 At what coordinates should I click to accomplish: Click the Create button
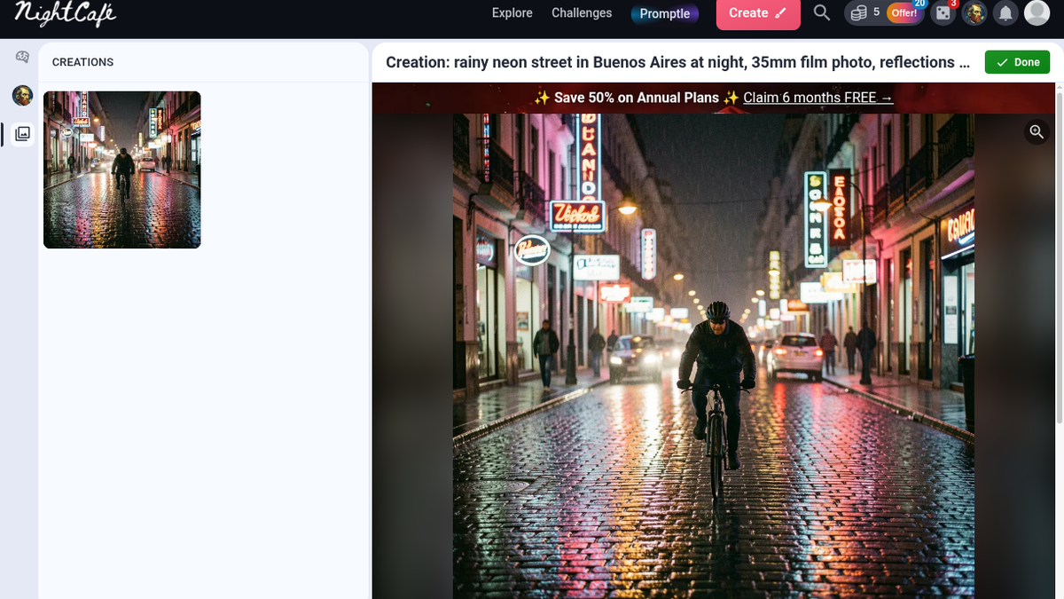(x=758, y=13)
